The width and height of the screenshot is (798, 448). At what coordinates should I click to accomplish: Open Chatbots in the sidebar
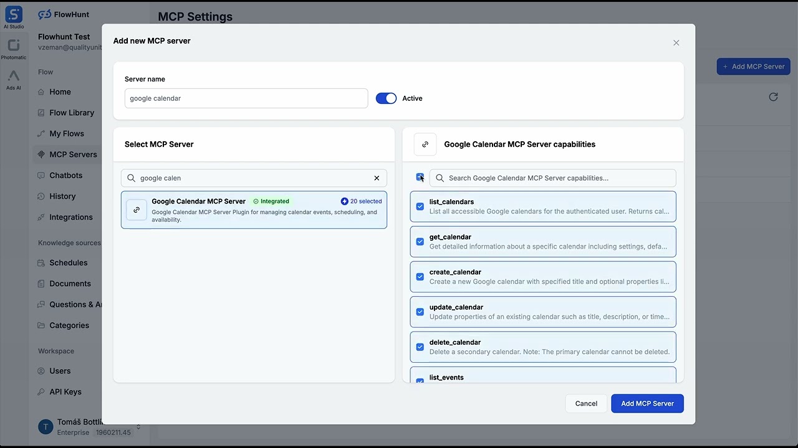coord(66,175)
